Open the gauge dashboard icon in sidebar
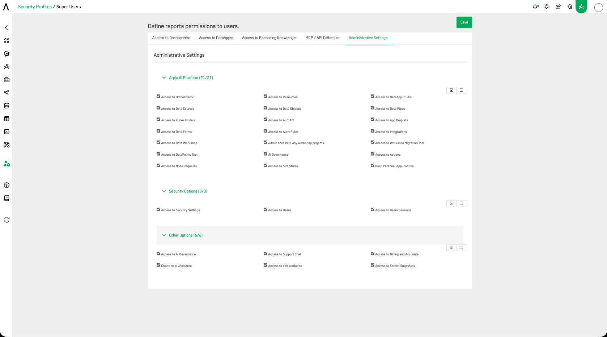The width and height of the screenshot is (607, 337). coord(7,185)
